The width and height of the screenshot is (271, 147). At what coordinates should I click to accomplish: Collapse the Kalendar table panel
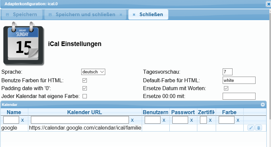coord(262,104)
